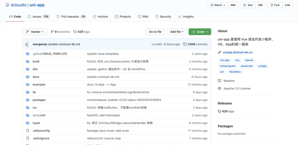This screenshot has height=145, width=298.
Task: Click the Go to file button
Action: 155,32
